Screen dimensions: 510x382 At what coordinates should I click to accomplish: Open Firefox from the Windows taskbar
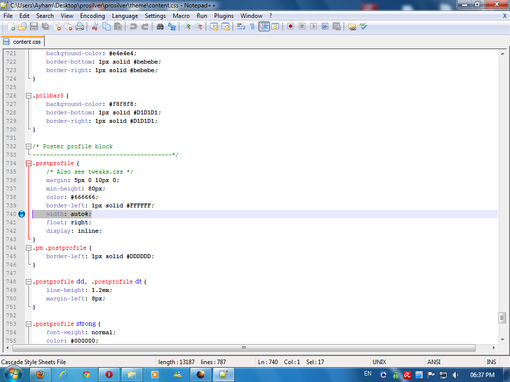(40, 374)
